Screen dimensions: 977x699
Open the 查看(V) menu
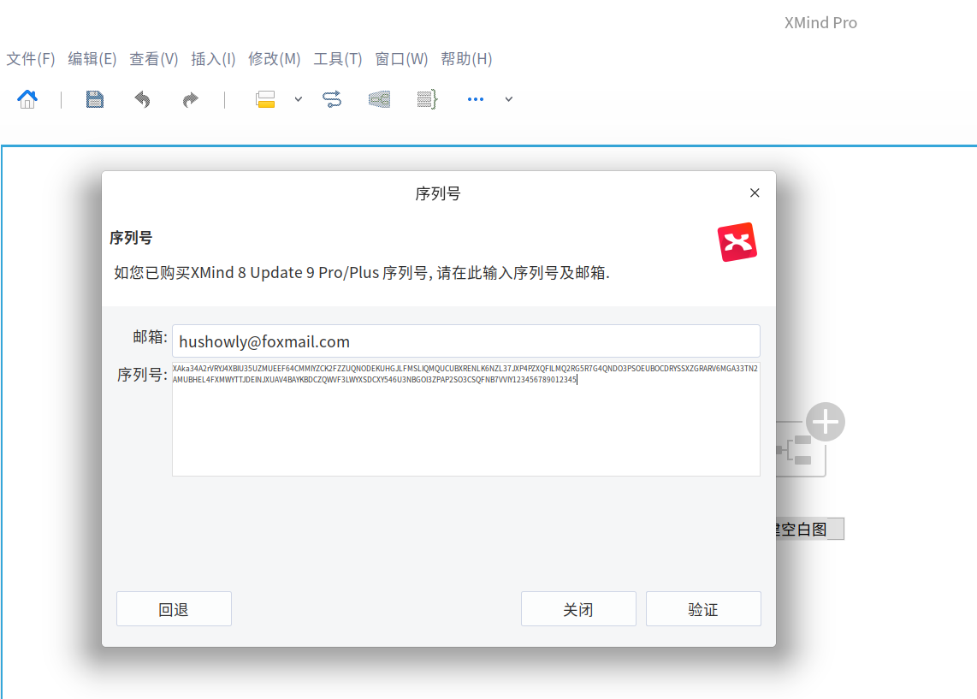(154, 59)
